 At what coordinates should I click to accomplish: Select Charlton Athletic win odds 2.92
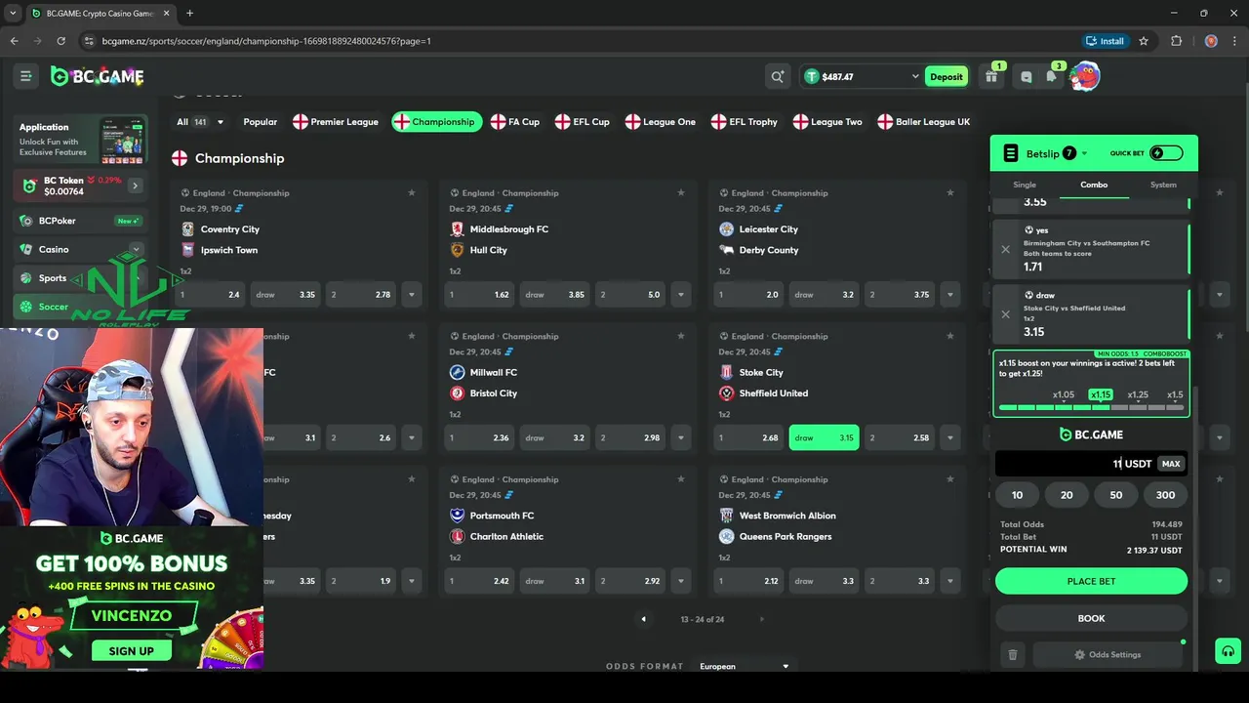click(x=629, y=581)
